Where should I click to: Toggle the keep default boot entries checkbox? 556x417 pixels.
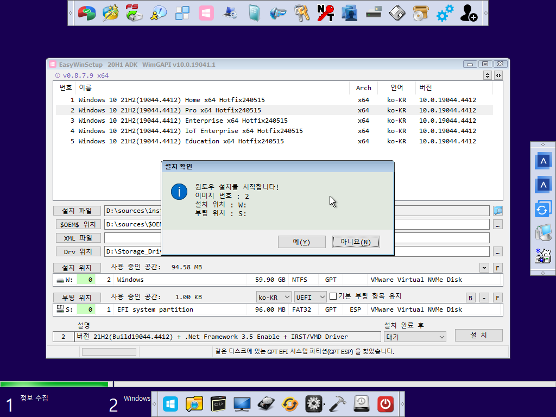point(333,296)
